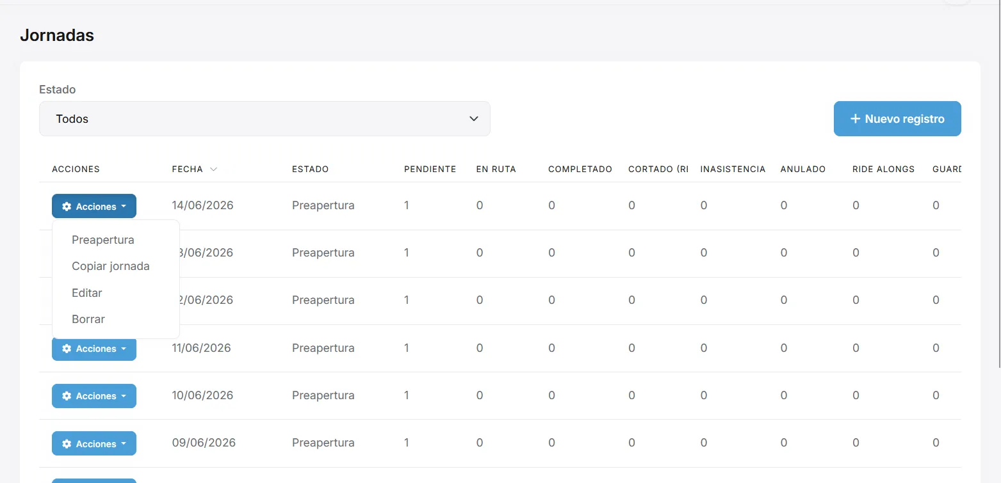Open the Acciones dropdown for 10/06/2026
The image size is (1001, 483).
pos(94,396)
